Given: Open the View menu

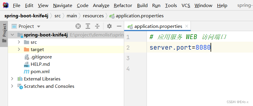Looking at the screenshot, I should pyautogui.click(x=43, y=6).
